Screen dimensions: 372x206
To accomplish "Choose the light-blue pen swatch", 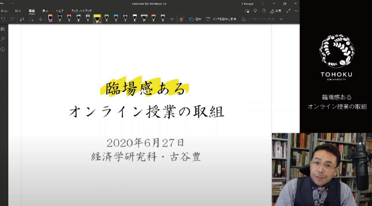I will [x=78, y=18].
